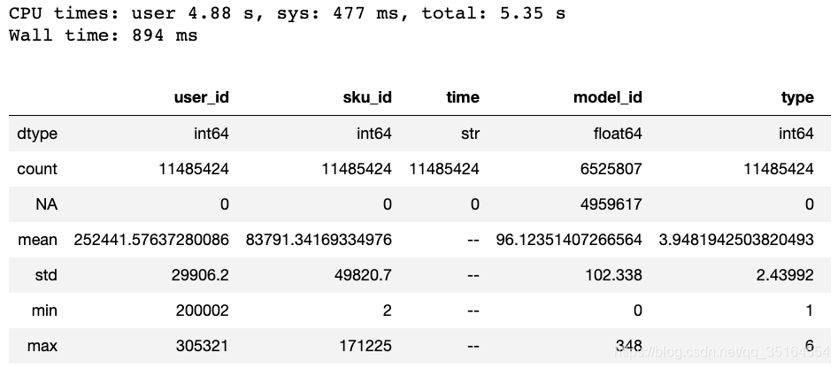The image size is (838, 368).
Task: Click std value 102.338
Action: pos(612,275)
